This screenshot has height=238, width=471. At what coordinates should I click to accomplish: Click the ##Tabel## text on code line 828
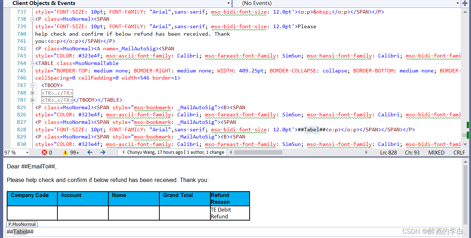click(312, 130)
